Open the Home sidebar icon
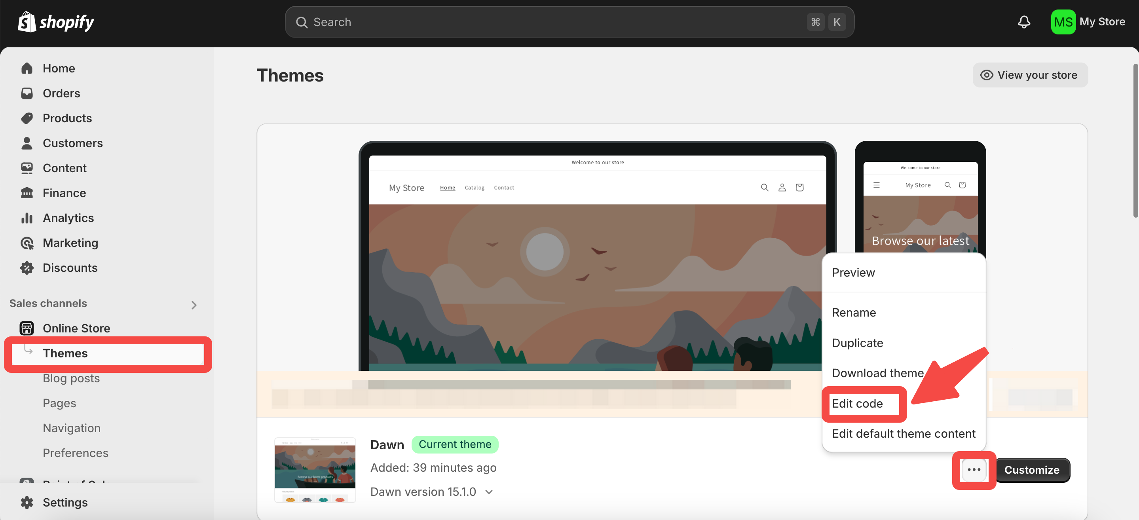Viewport: 1139px width, 520px height. tap(27, 68)
